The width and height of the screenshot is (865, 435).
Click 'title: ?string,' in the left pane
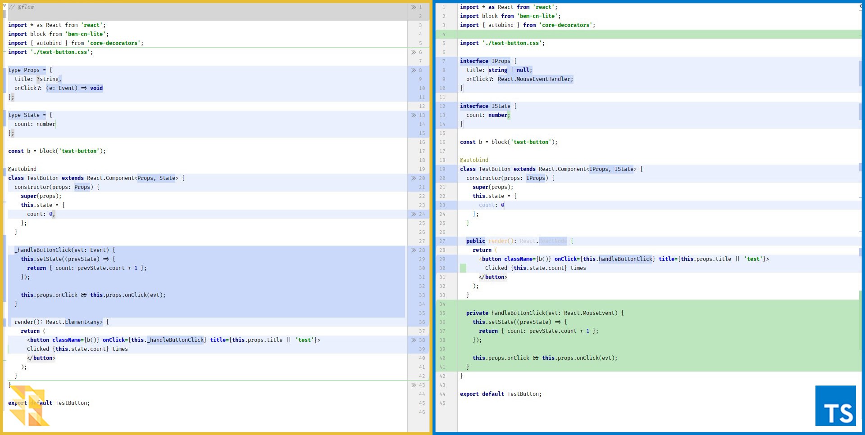(38, 79)
